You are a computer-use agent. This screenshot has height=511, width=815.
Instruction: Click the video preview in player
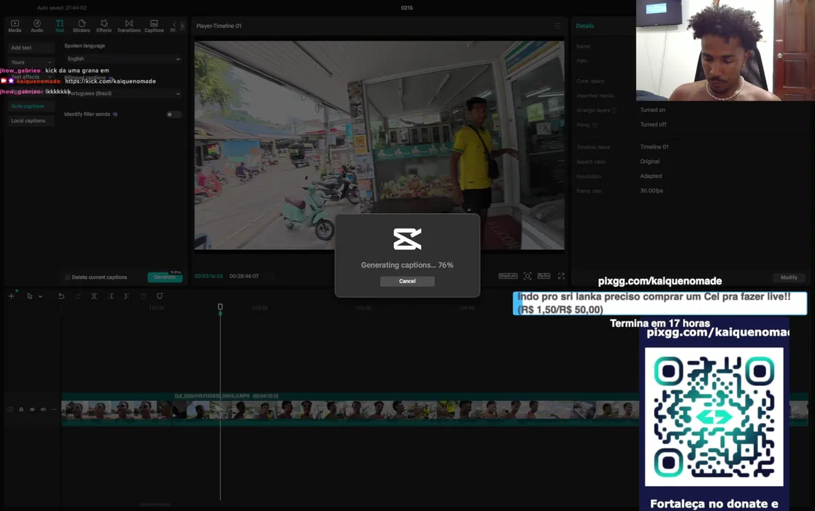[379, 145]
